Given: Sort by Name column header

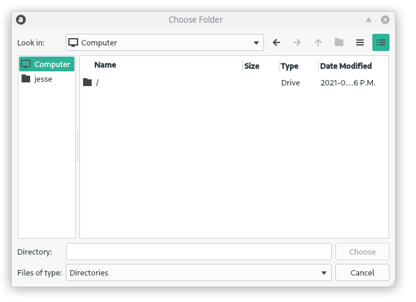Looking at the screenshot, I should [105, 65].
